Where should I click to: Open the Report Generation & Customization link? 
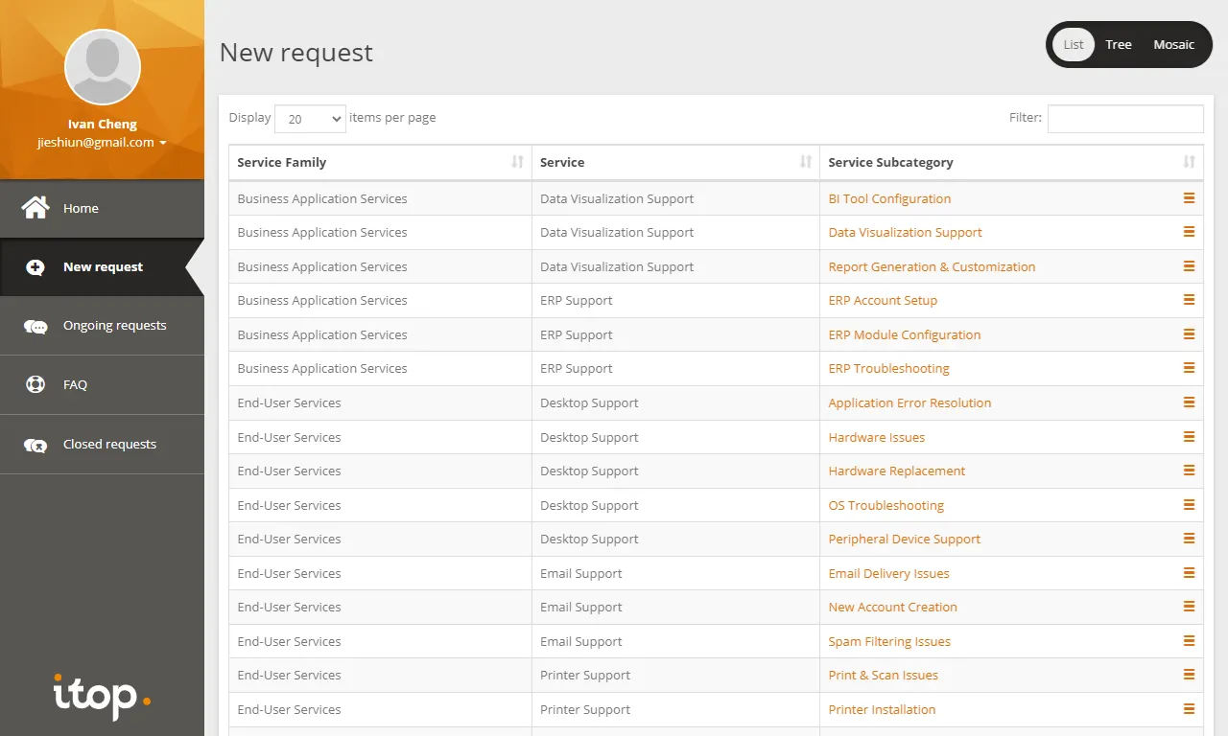click(932, 266)
